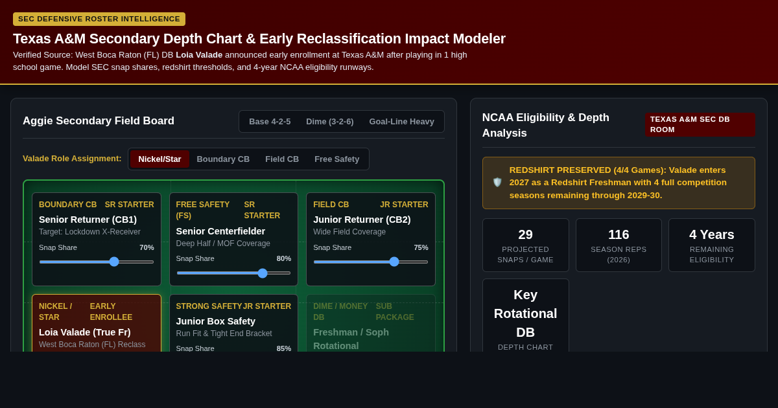The image size is (778, 408).
Task: Select the Freshman / Soph Rotational card
Action: pyautogui.click(x=371, y=323)
